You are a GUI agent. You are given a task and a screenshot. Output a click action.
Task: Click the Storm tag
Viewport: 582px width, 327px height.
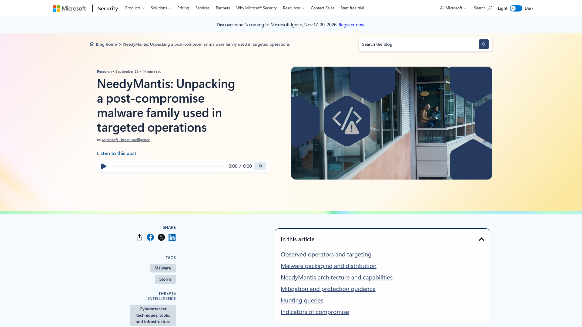click(x=165, y=279)
